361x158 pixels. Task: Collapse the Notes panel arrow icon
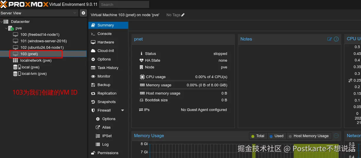(x=336, y=39)
